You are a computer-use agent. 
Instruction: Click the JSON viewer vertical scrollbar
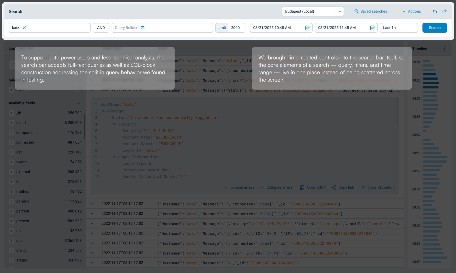click(398, 110)
